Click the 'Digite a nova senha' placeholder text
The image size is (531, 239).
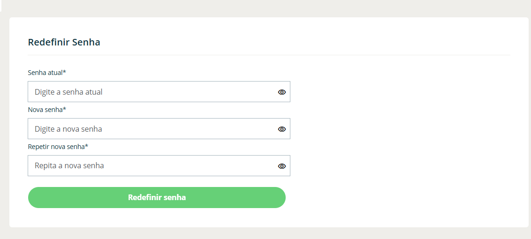(68, 129)
